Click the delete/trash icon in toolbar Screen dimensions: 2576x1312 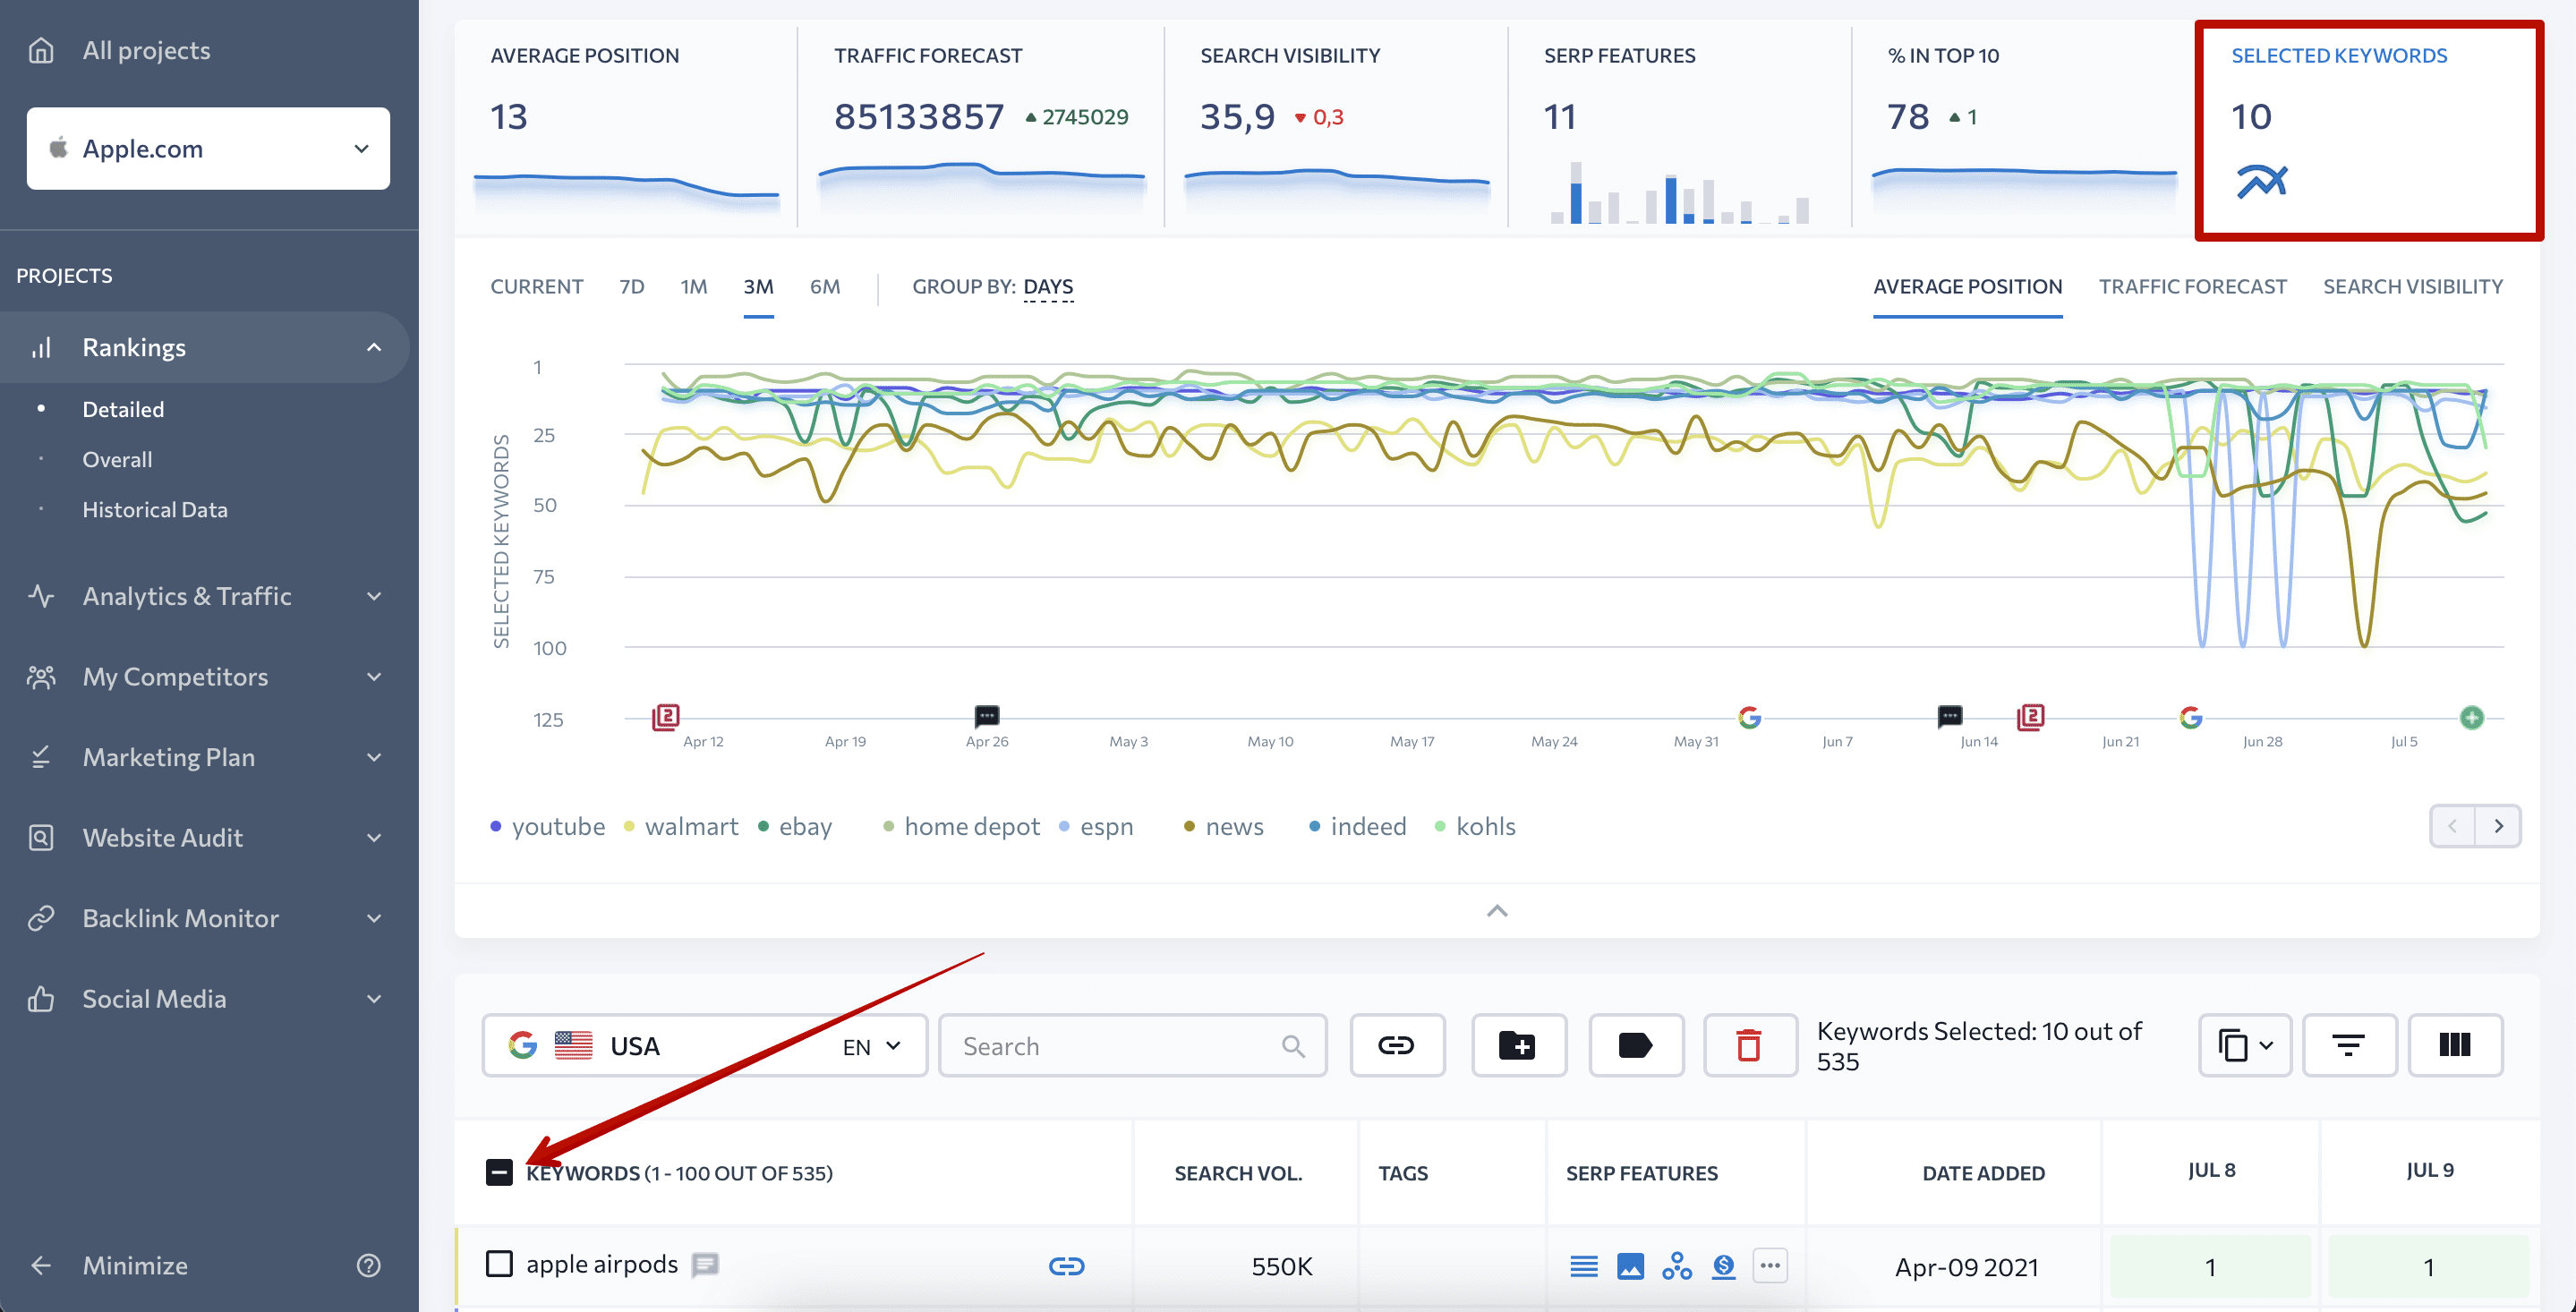coord(1750,1044)
